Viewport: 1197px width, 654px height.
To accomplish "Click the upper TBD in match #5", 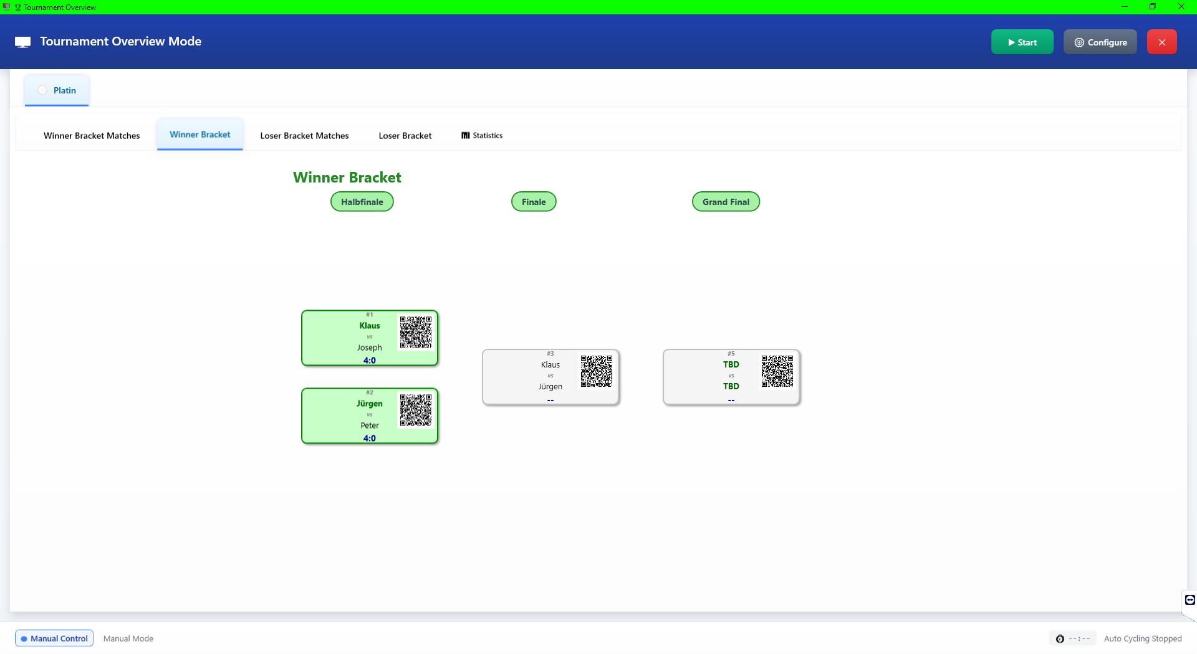I will 731,364.
